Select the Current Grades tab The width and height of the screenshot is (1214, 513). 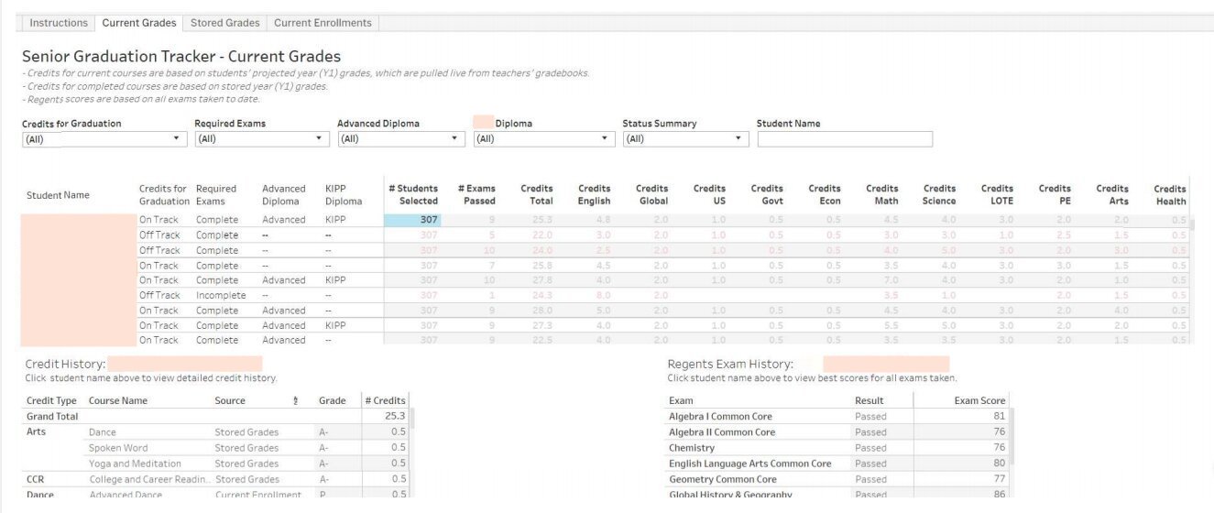[x=139, y=23]
